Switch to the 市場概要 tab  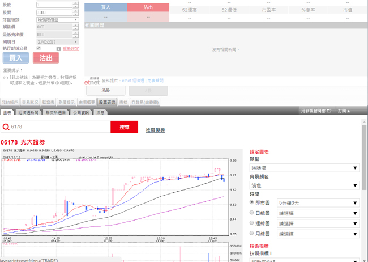pos(87,102)
